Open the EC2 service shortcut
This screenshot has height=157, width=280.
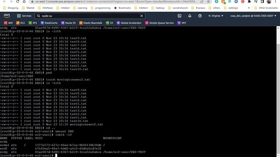(x=21, y=23)
